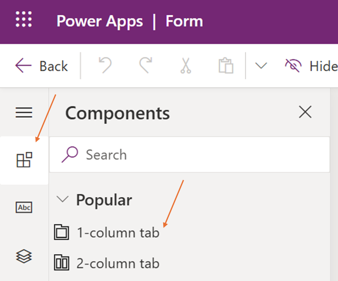
Task: Go Back using the Back button
Action: [42, 66]
